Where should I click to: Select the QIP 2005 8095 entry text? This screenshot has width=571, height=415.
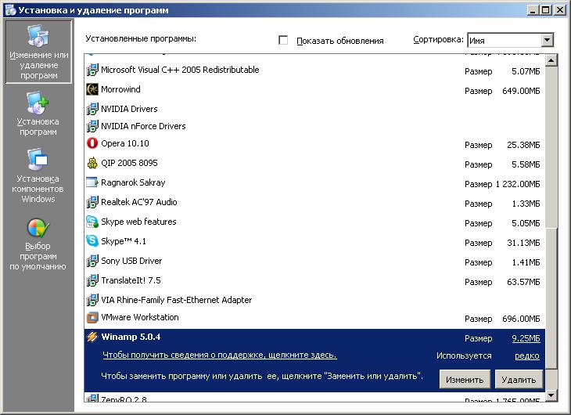(129, 163)
